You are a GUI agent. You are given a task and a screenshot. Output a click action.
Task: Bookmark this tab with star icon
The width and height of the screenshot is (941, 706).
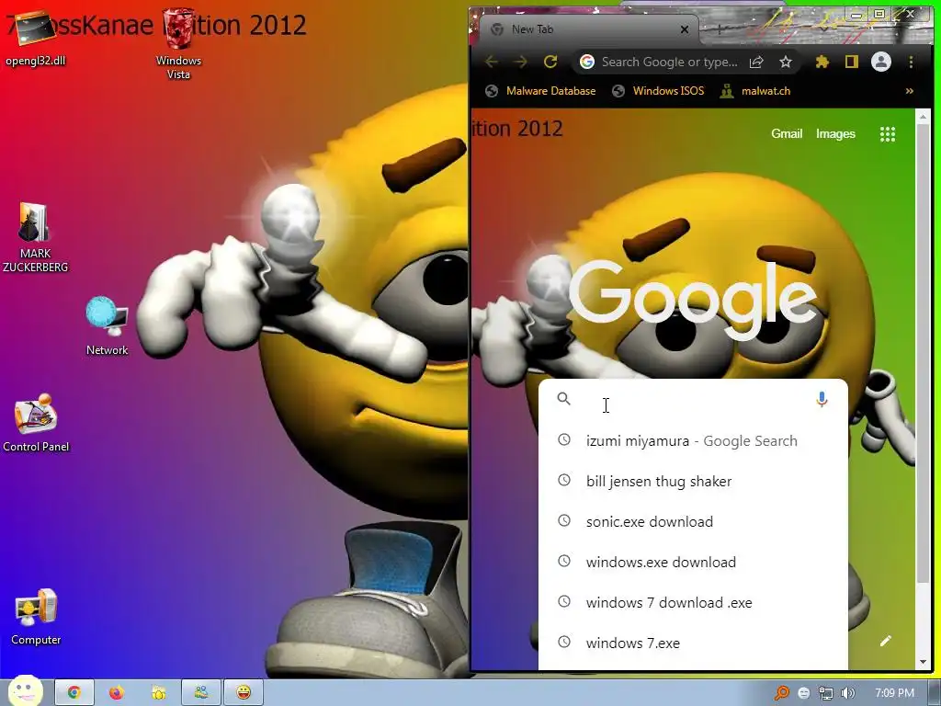pos(786,62)
